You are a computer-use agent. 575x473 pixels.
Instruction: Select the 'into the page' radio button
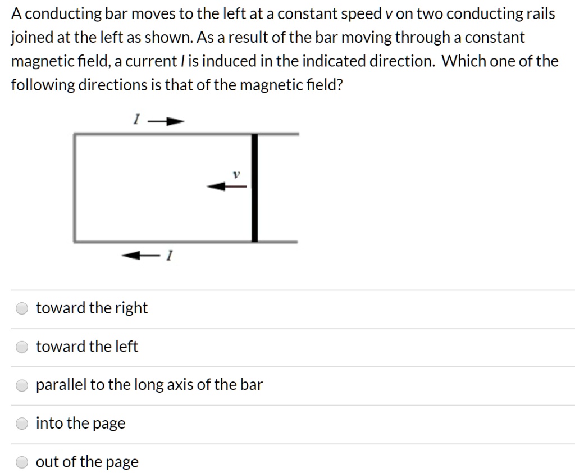[21, 423]
